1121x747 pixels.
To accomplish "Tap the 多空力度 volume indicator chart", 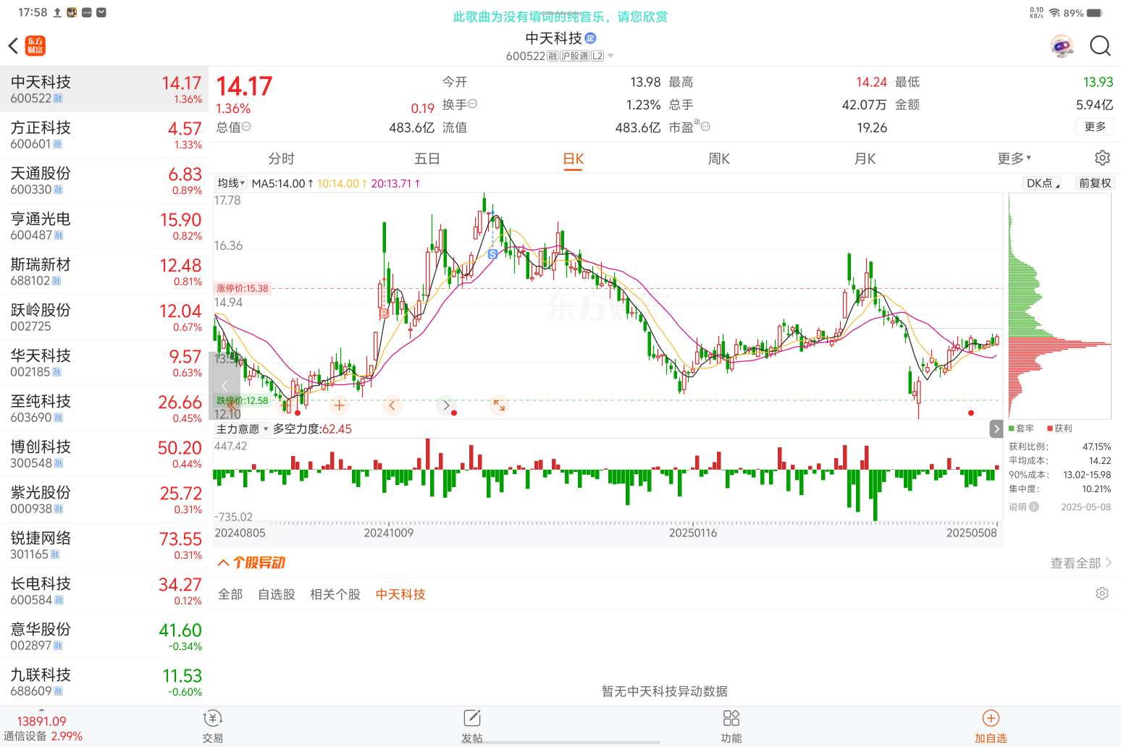I will coord(608,481).
